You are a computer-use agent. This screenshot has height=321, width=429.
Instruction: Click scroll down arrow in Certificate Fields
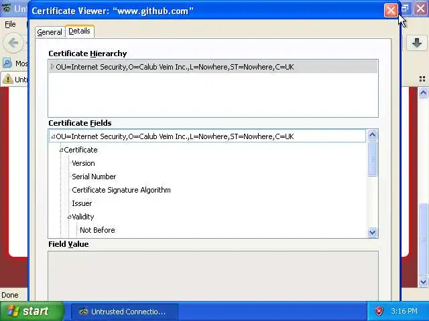(373, 233)
